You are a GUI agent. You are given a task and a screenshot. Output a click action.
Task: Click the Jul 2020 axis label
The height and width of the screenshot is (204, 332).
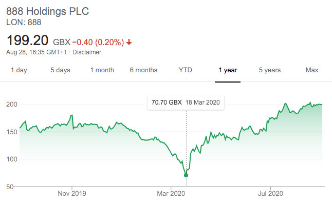(270, 193)
